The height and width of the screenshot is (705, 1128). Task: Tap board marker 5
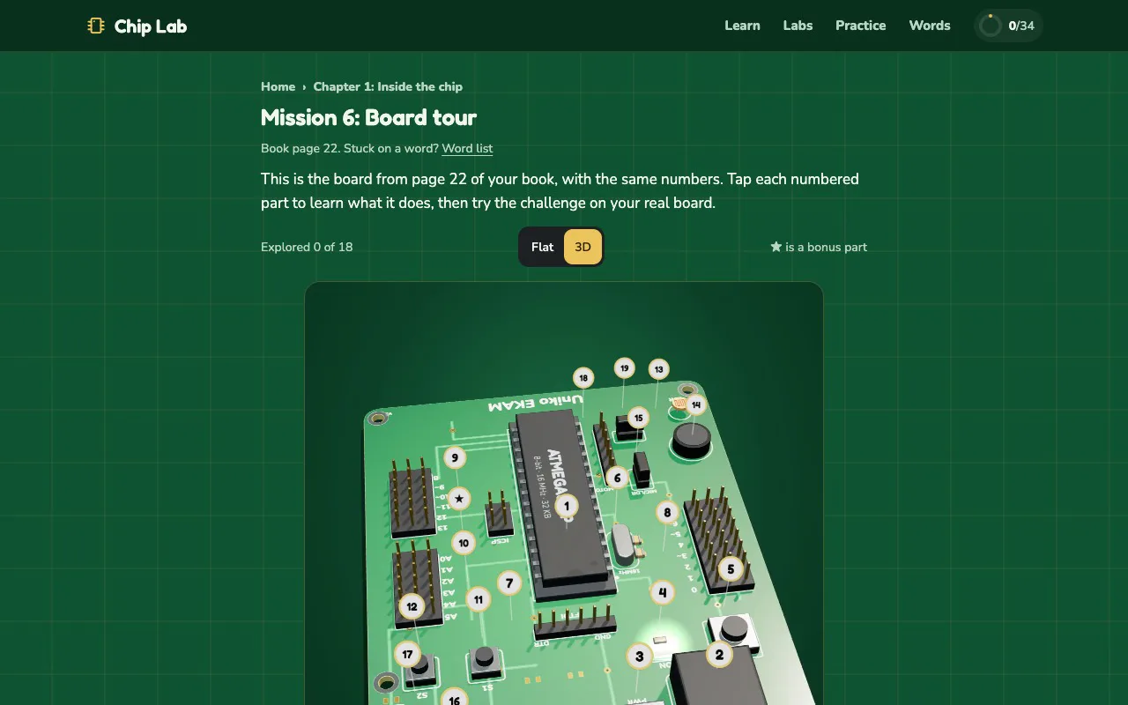pyautogui.click(x=730, y=569)
